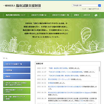Viewport: 104px width, 104px height.
Task: Open CRCあり方会議における発表に関する基本方針 PDF
Action: (17, 84)
